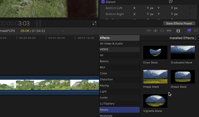Toggle the snapping icon
Image resolution: width=199 pixels, height=117 pixels.
169,31
